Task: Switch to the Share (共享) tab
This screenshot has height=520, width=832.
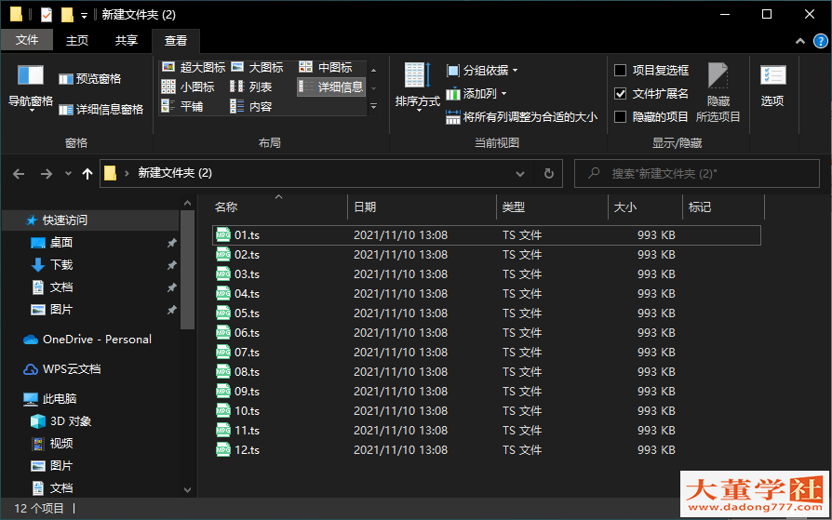Action: coord(127,40)
